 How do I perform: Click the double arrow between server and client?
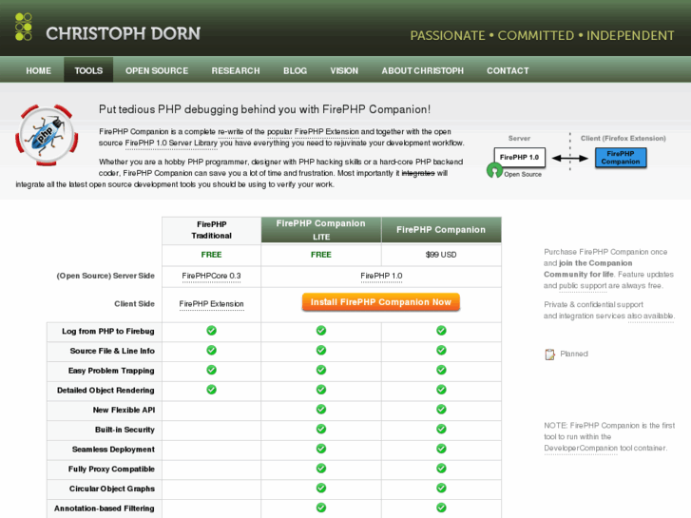click(x=569, y=158)
